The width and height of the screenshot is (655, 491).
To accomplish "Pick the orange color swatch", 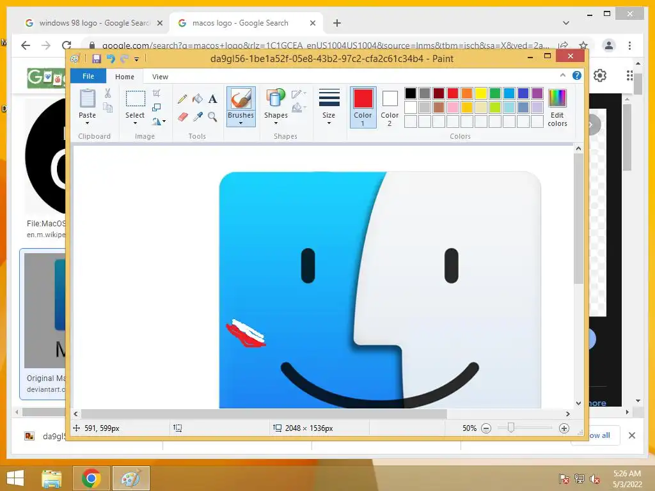I will coord(467,93).
